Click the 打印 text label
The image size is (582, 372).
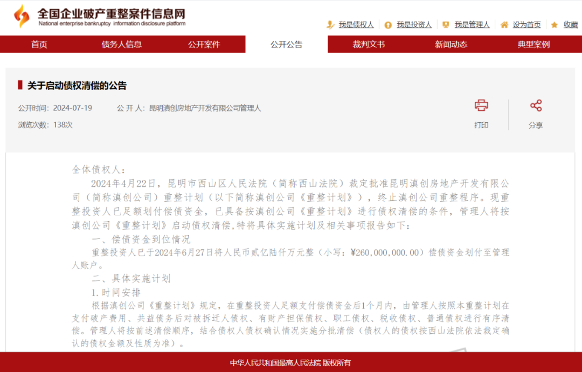coord(481,125)
